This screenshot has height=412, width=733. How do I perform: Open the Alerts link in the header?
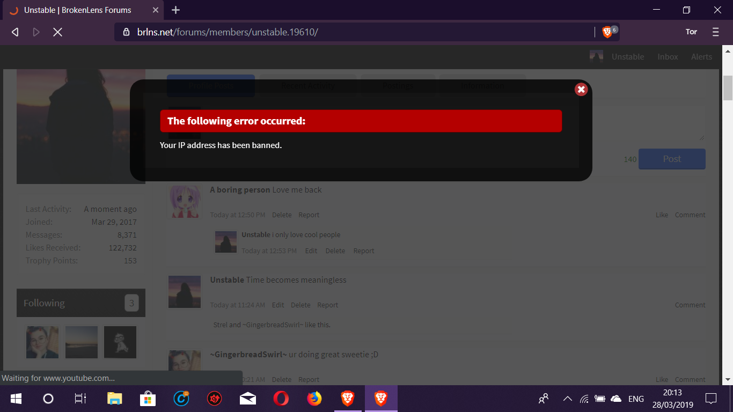point(701,57)
